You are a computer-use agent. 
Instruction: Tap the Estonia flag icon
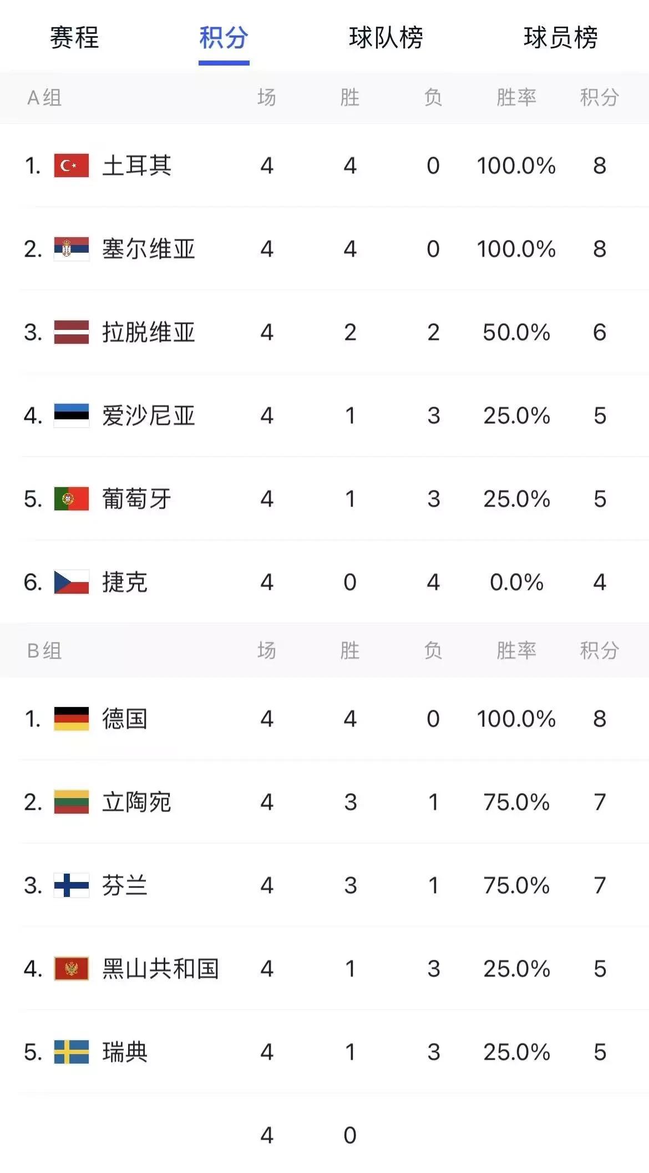pos(72,415)
